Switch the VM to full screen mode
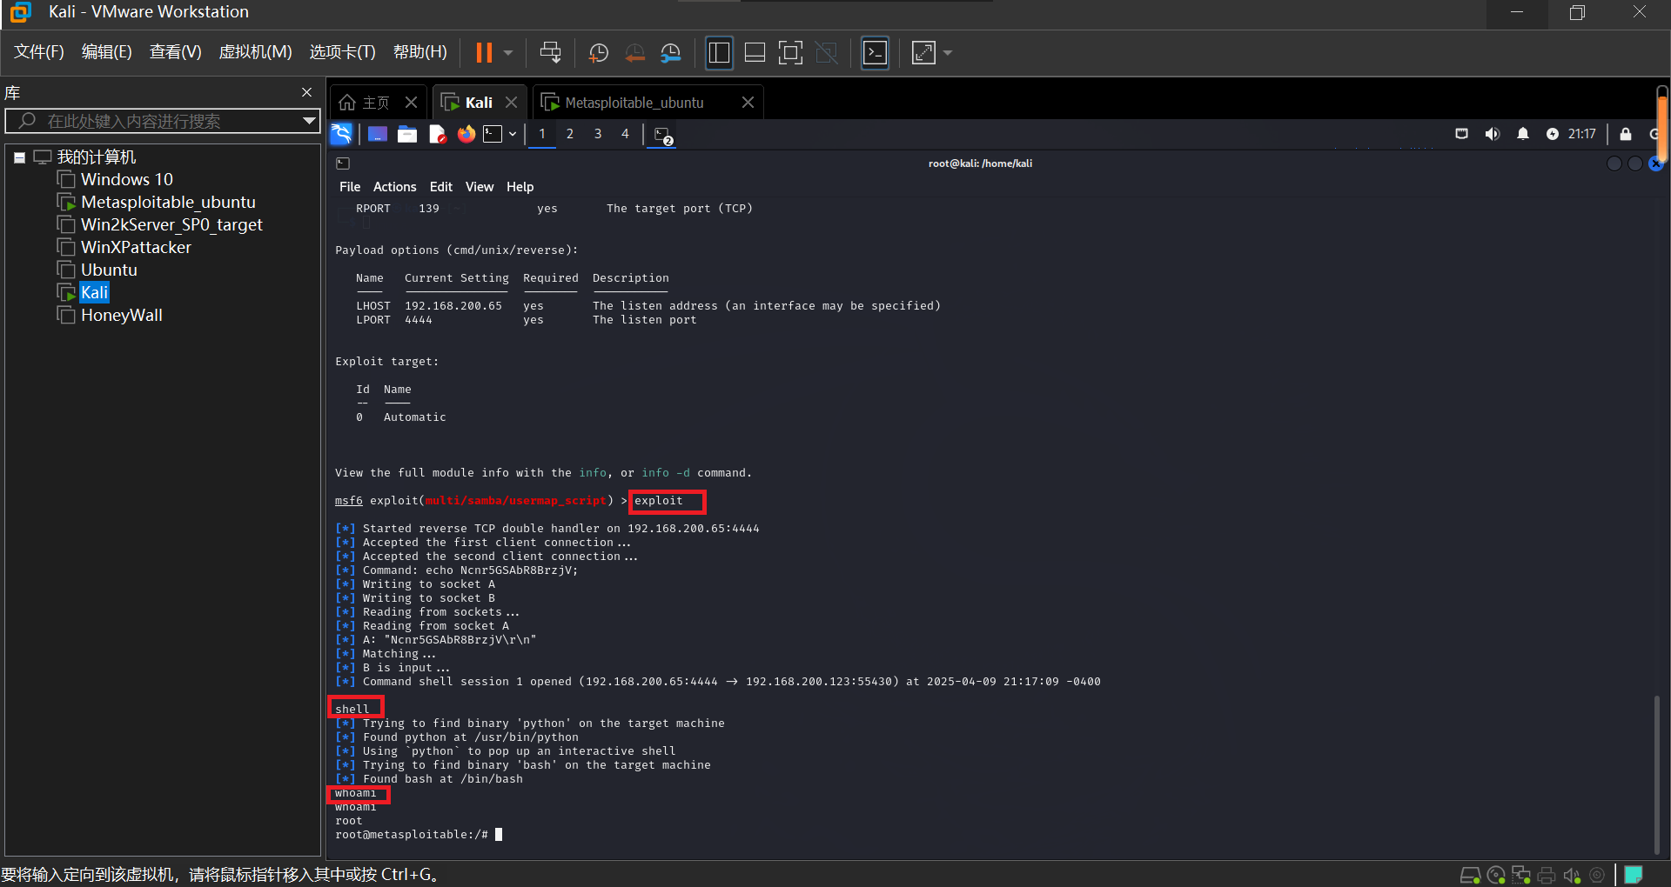 pos(790,53)
